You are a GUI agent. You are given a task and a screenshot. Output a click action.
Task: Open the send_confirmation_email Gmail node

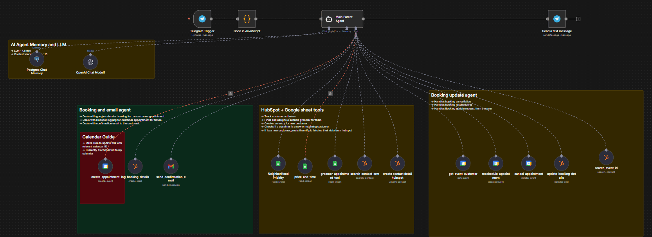[171, 166]
